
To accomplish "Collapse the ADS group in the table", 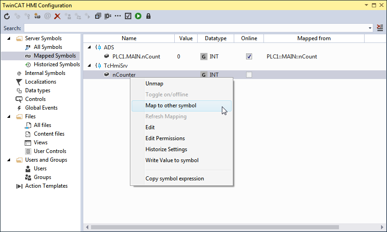I will 89,47.
